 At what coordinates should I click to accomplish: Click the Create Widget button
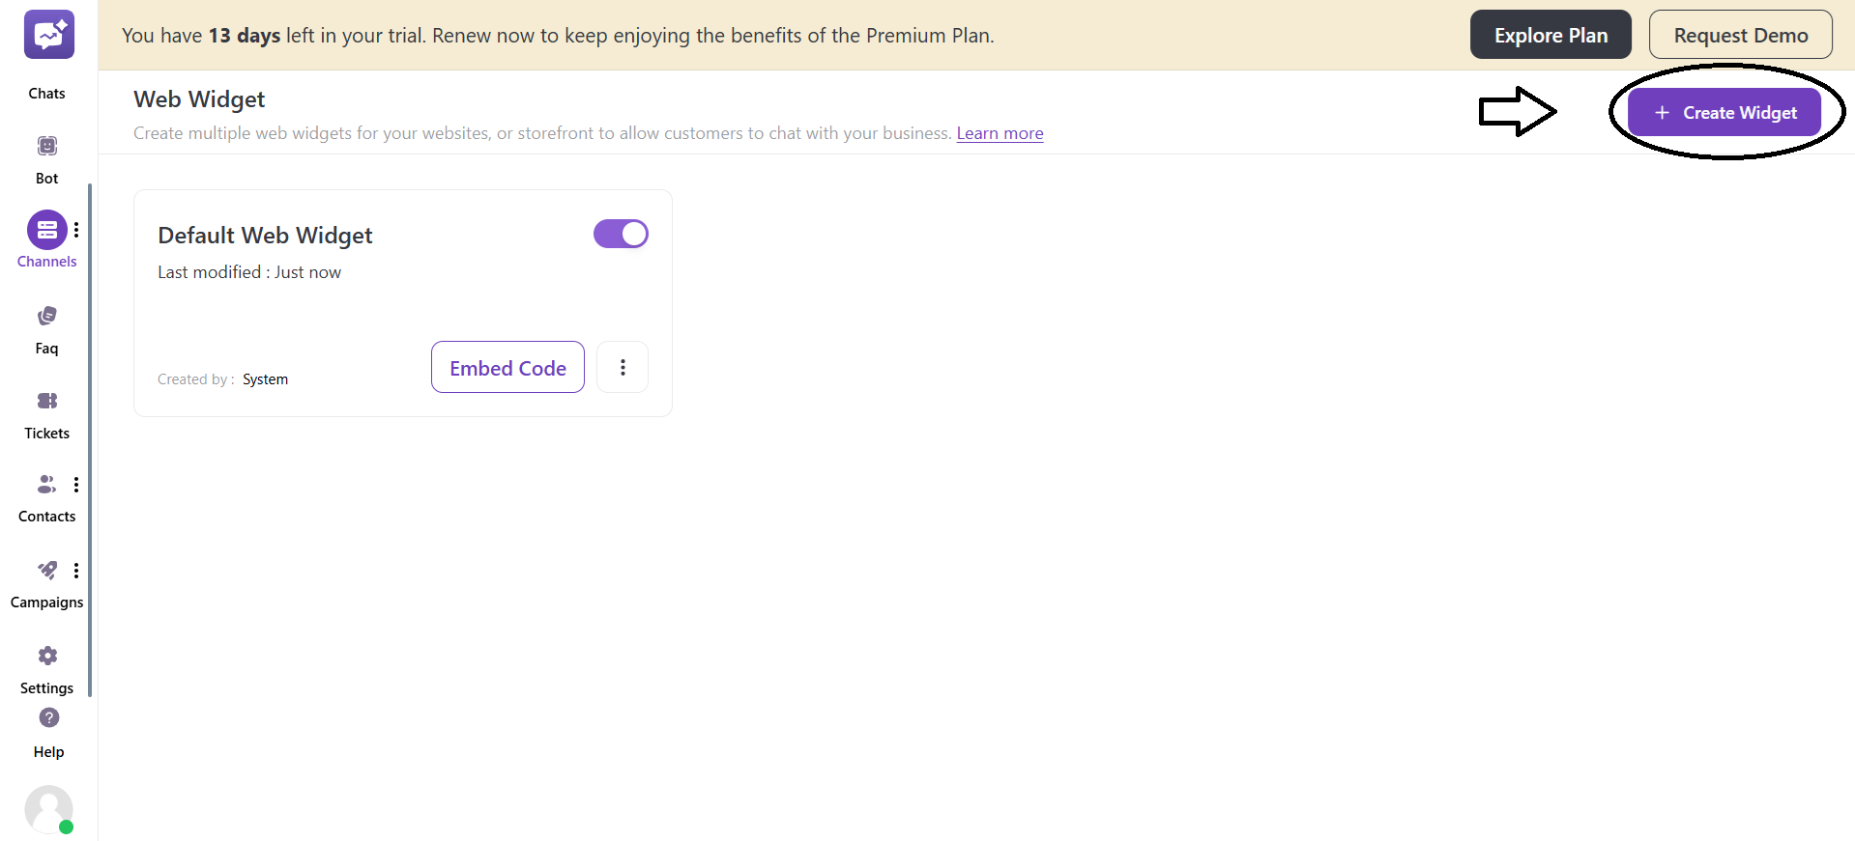tap(1725, 112)
